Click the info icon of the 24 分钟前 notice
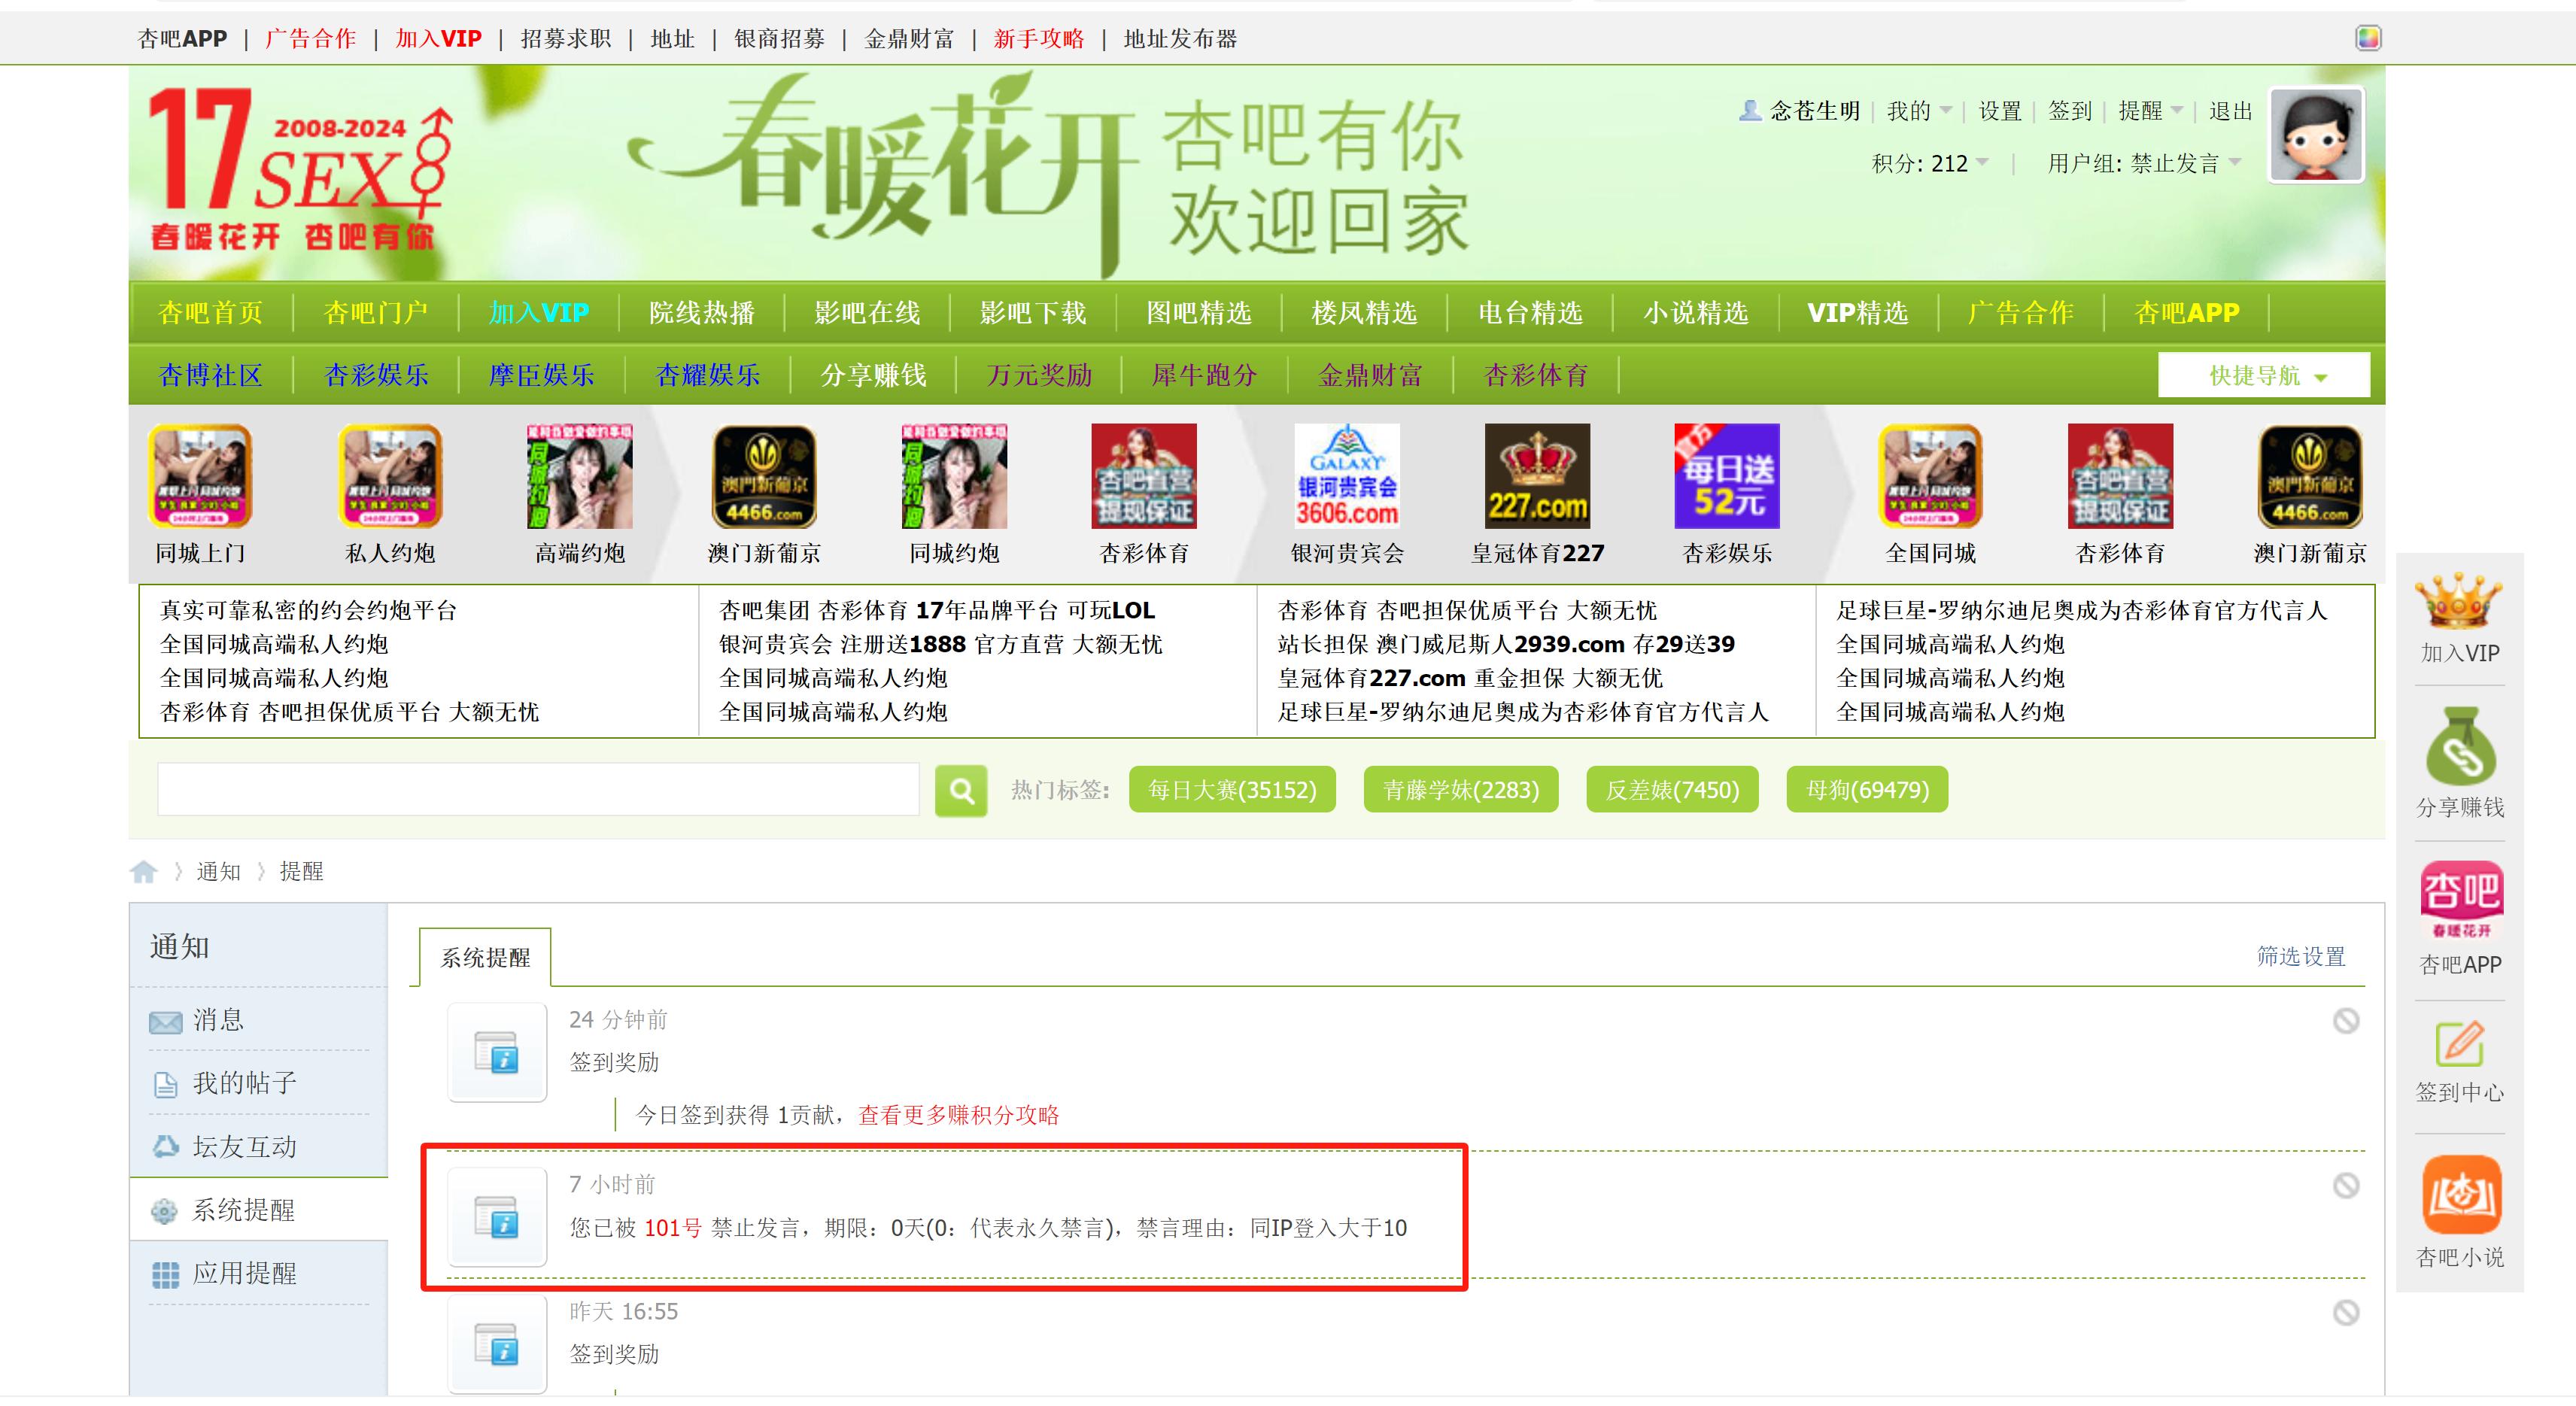 point(497,1052)
